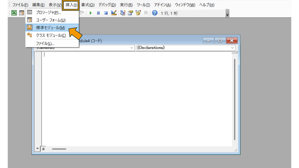299x168 pixels.
Task: Select ユーザー フォーム(U) menu entry
Action: coord(51,20)
